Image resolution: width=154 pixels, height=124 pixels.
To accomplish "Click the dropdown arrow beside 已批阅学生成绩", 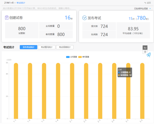I will (150, 9).
